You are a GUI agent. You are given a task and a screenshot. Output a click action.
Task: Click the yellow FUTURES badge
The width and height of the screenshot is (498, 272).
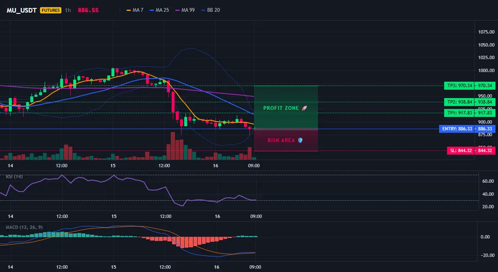point(50,10)
